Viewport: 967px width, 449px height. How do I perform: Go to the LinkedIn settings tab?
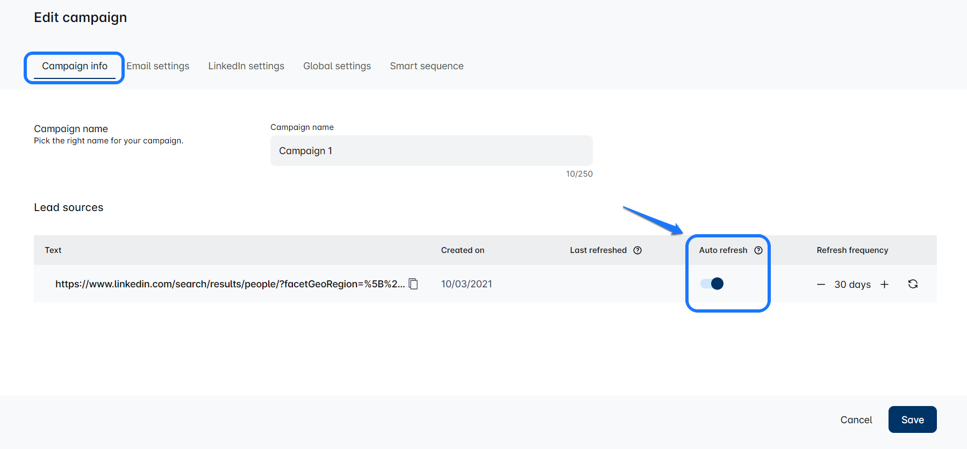pyautogui.click(x=246, y=66)
